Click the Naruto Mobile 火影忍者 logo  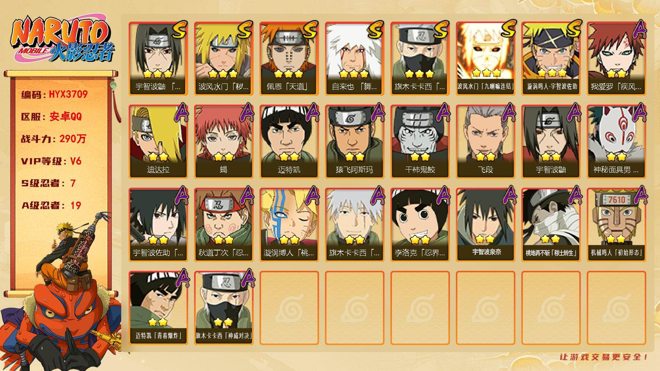pos(63,40)
